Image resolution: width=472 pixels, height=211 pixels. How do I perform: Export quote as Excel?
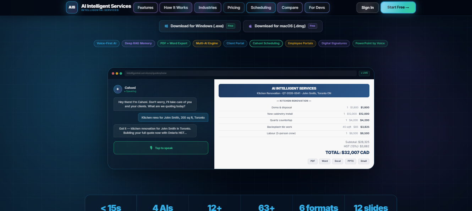(337, 161)
